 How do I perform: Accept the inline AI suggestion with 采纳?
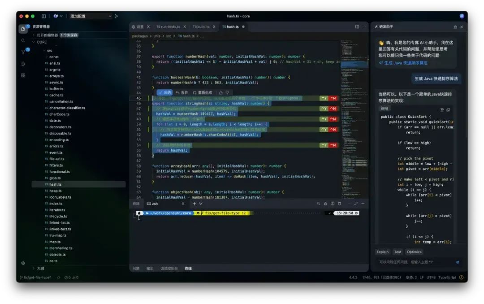coord(165,92)
